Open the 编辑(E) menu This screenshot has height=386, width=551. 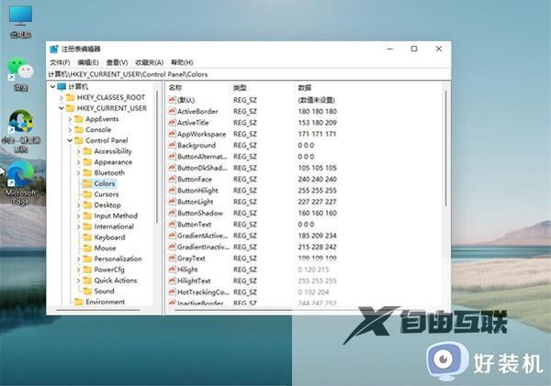(x=88, y=62)
